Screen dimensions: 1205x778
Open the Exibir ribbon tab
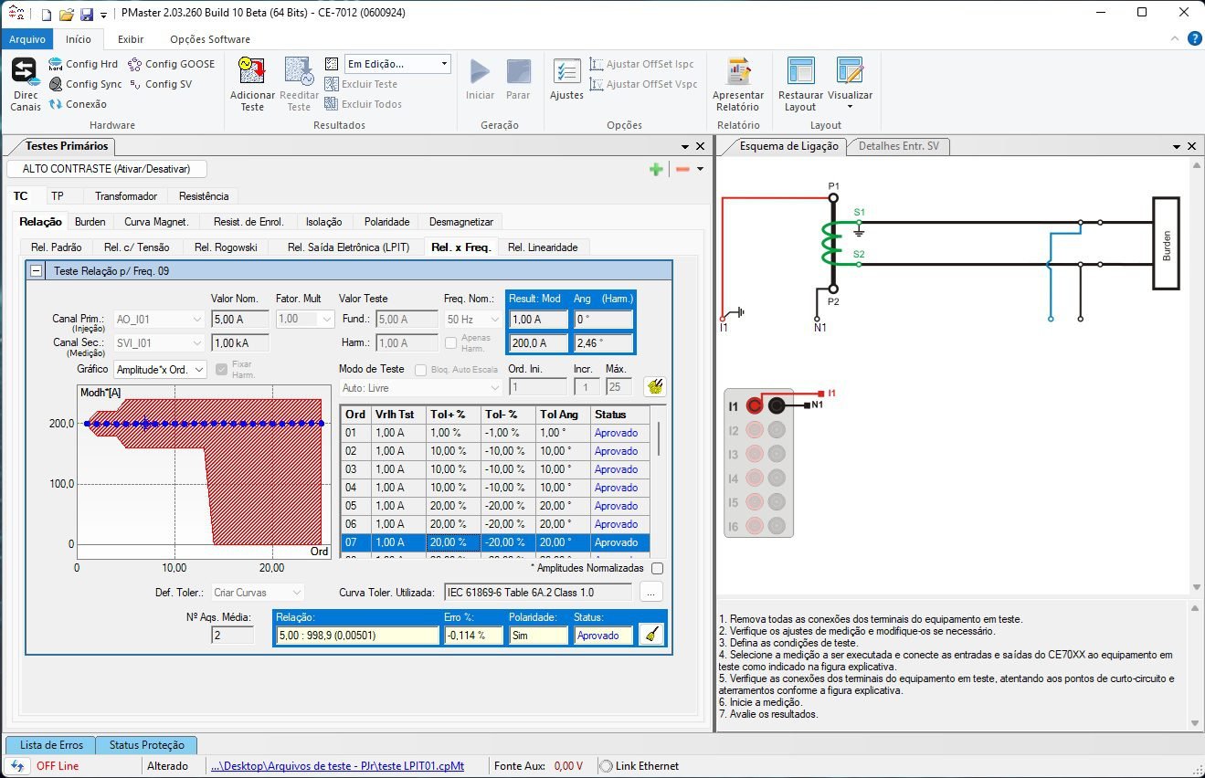click(x=131, y=39)
